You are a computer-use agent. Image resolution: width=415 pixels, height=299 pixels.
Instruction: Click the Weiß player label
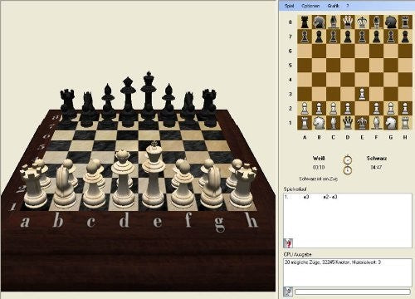(319, 159)
